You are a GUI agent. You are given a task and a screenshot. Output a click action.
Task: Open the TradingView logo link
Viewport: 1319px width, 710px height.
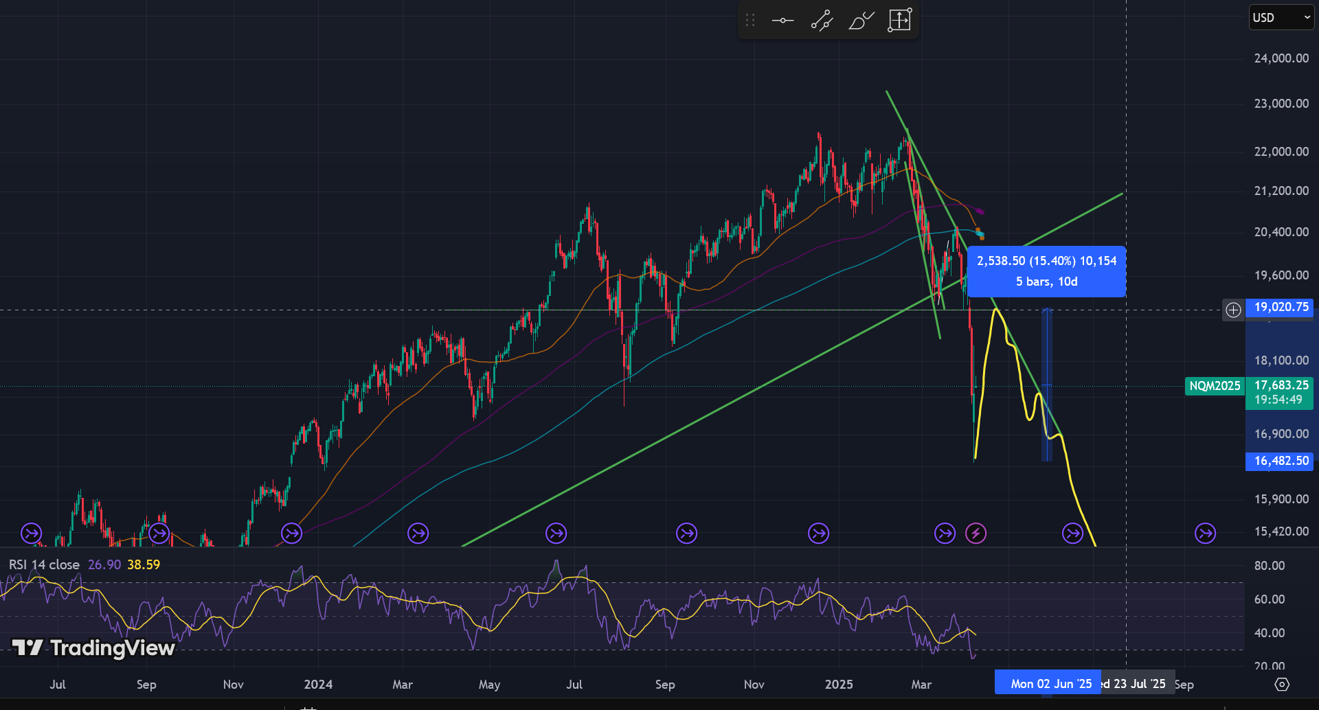tap(93, 648)
